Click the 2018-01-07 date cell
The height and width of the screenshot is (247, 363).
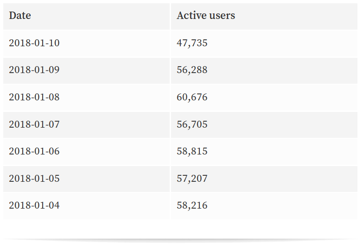[x=34, y=124]
